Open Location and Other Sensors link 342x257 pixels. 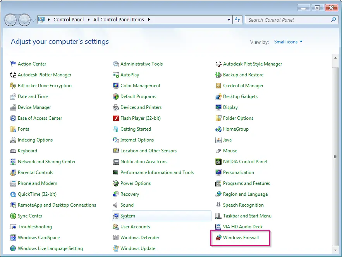(148, 151)
